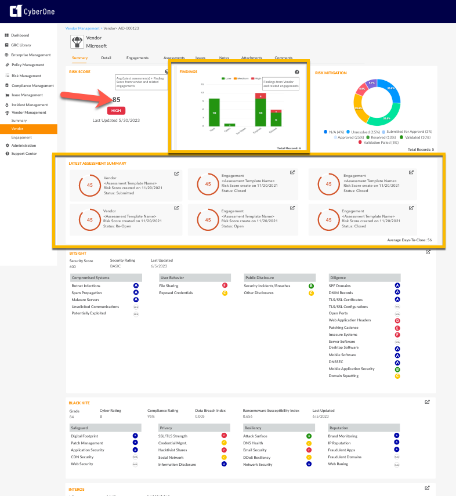
Task: Click the Issue Management flag icon
Action: coord(7,95)
